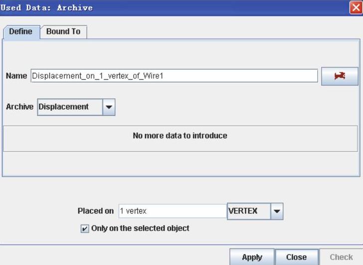Click the 'Only on the selected object' label
The height and width of the screenshot is (265, 363).
(140, 228)
